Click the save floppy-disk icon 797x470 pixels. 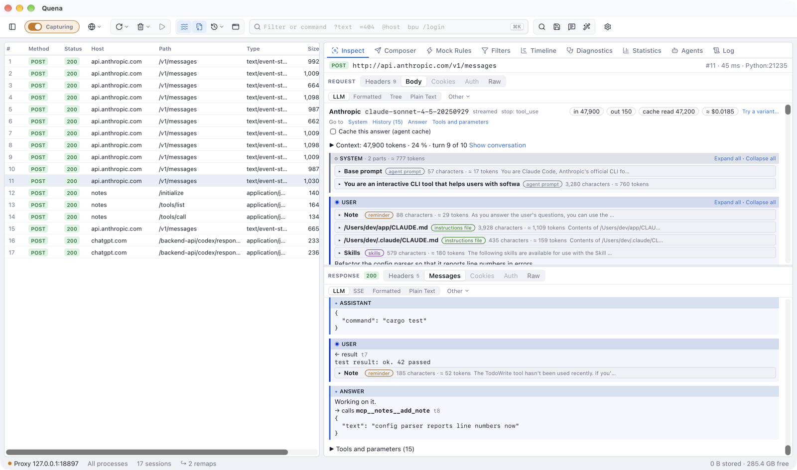click(557, 27)
